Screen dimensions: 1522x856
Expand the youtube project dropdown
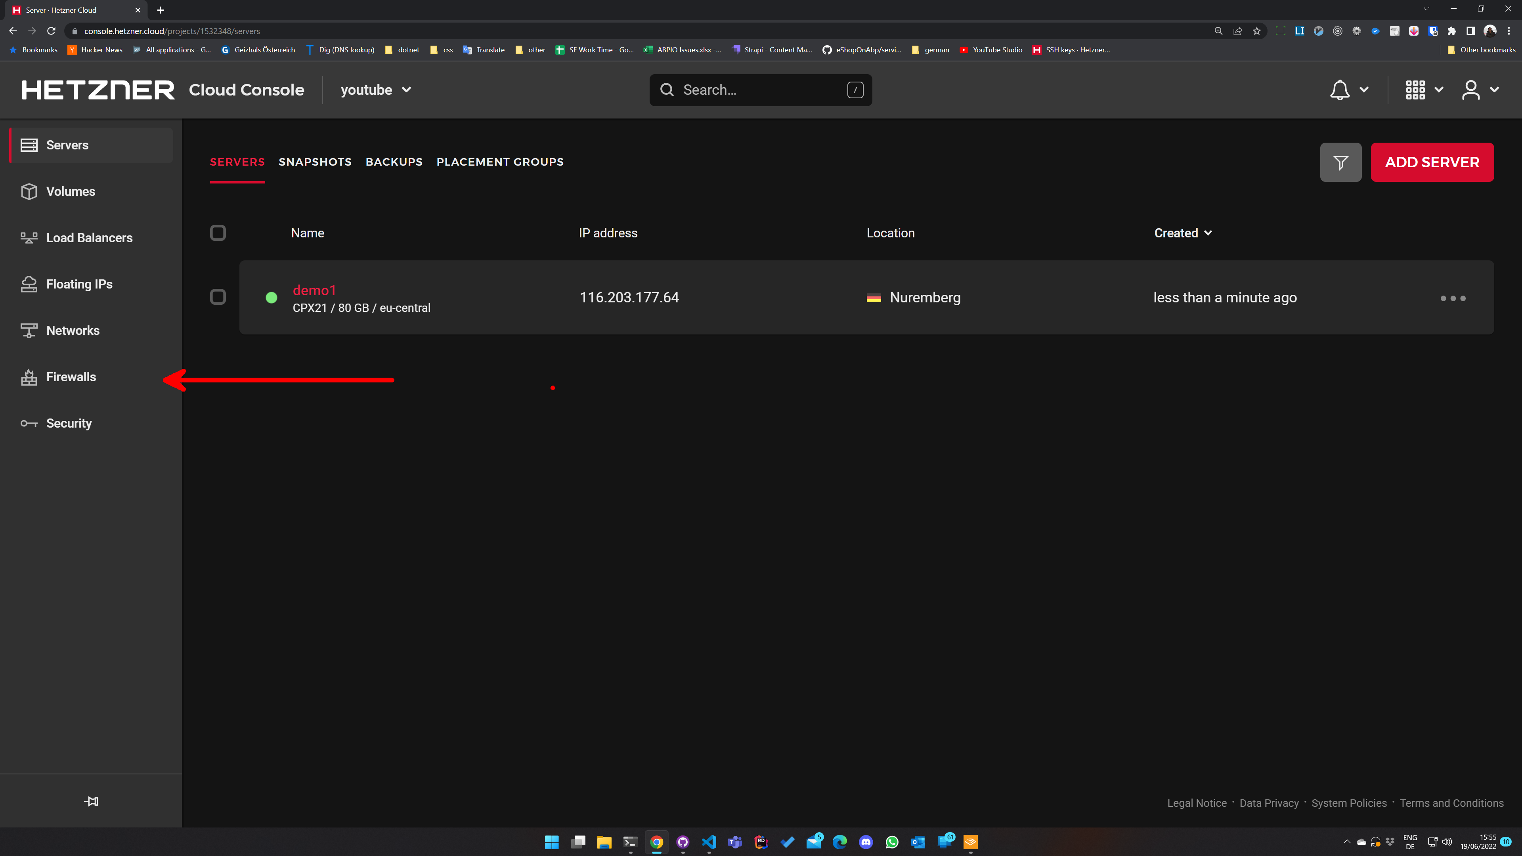(376, 90)
